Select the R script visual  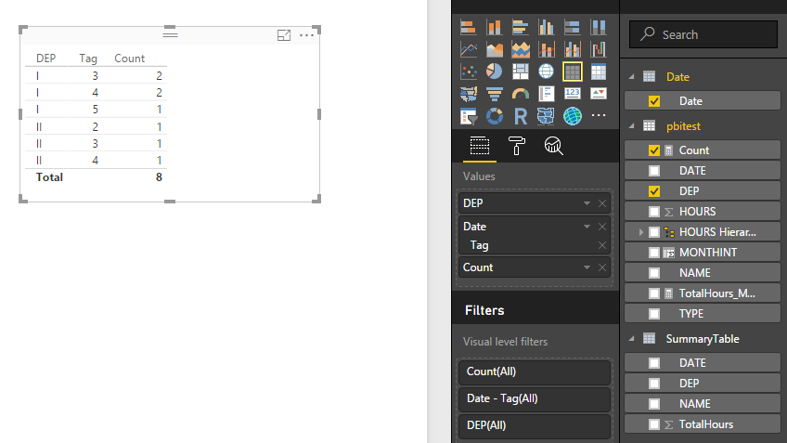pyautogui.click(x=521, y=116)
